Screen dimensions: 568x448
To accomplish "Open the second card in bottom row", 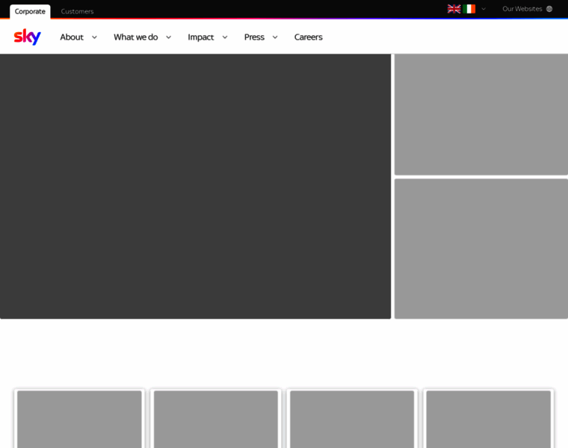I will click(216, 419).
